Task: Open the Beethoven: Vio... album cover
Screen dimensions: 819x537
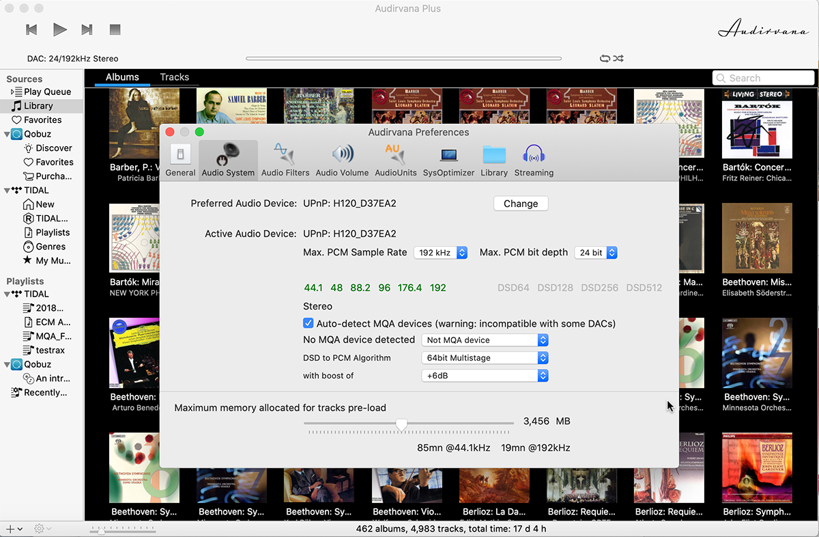Action: pos(407,485)
